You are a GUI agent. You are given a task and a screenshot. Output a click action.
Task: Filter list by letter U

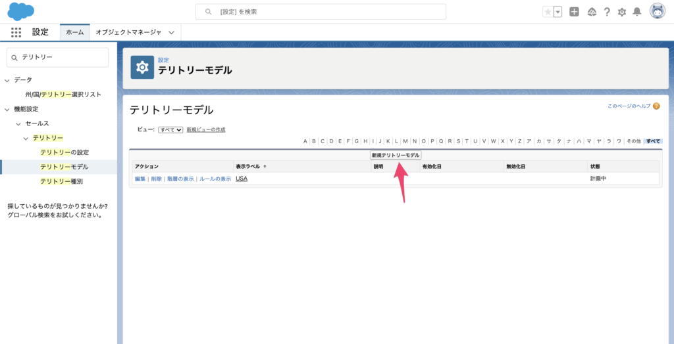click(475, 141)
